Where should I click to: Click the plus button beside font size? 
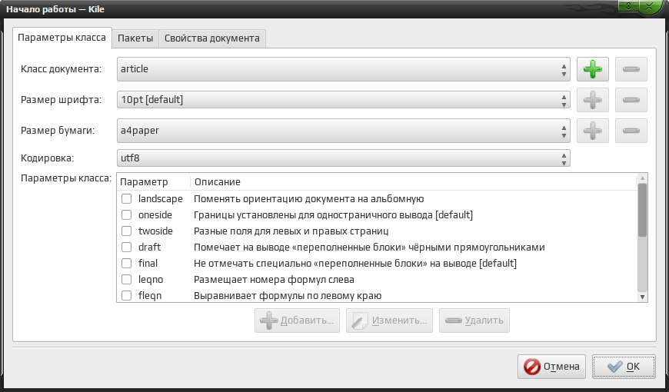pos(593,100)
